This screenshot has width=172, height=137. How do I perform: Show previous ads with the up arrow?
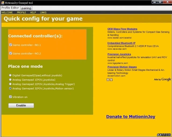(x=108, y=80)
